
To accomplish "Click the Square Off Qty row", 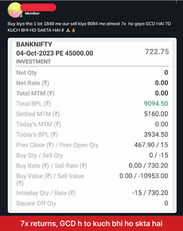I will click(92, 203).
